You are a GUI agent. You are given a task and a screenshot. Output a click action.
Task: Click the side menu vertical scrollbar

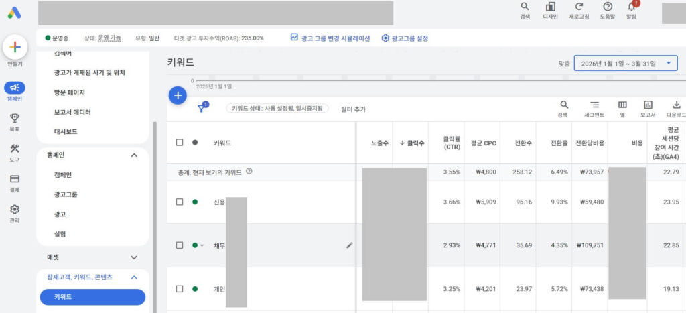click(155, 216)
